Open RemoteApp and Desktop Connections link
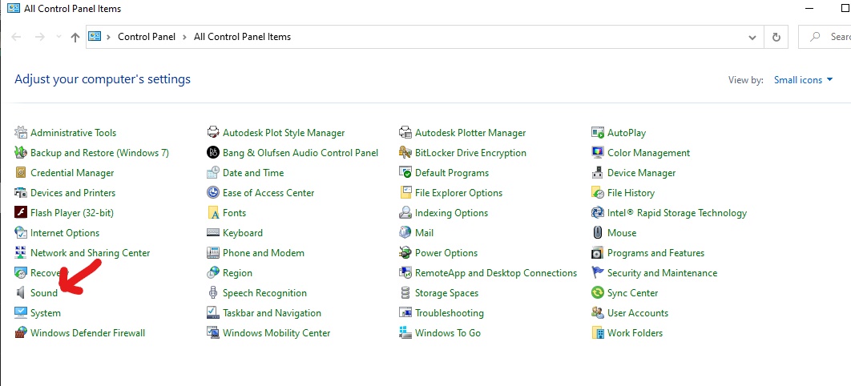 point(496,273)
